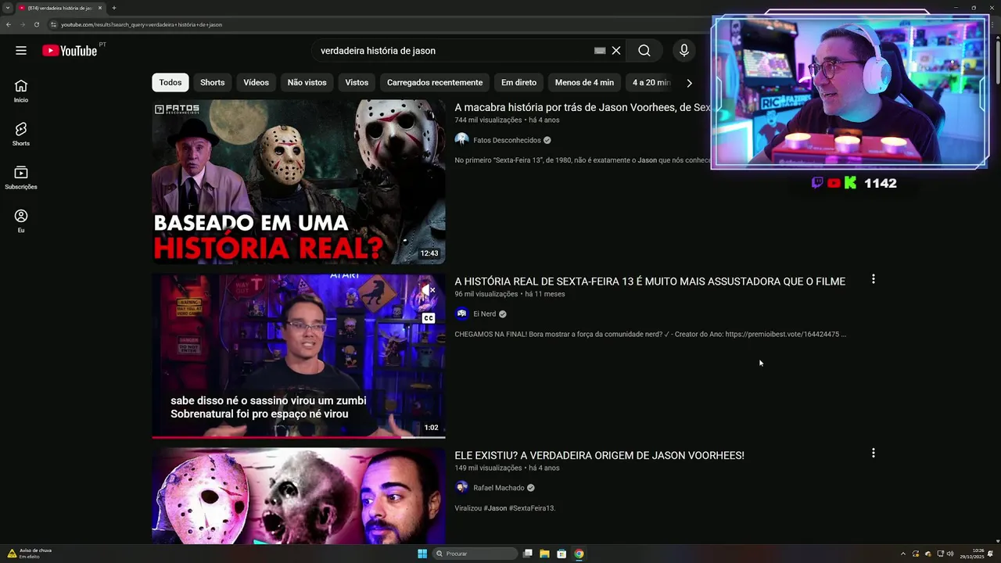Open options menu for Rafael Machado video
1001x563 pixels.
click(874, 453)
